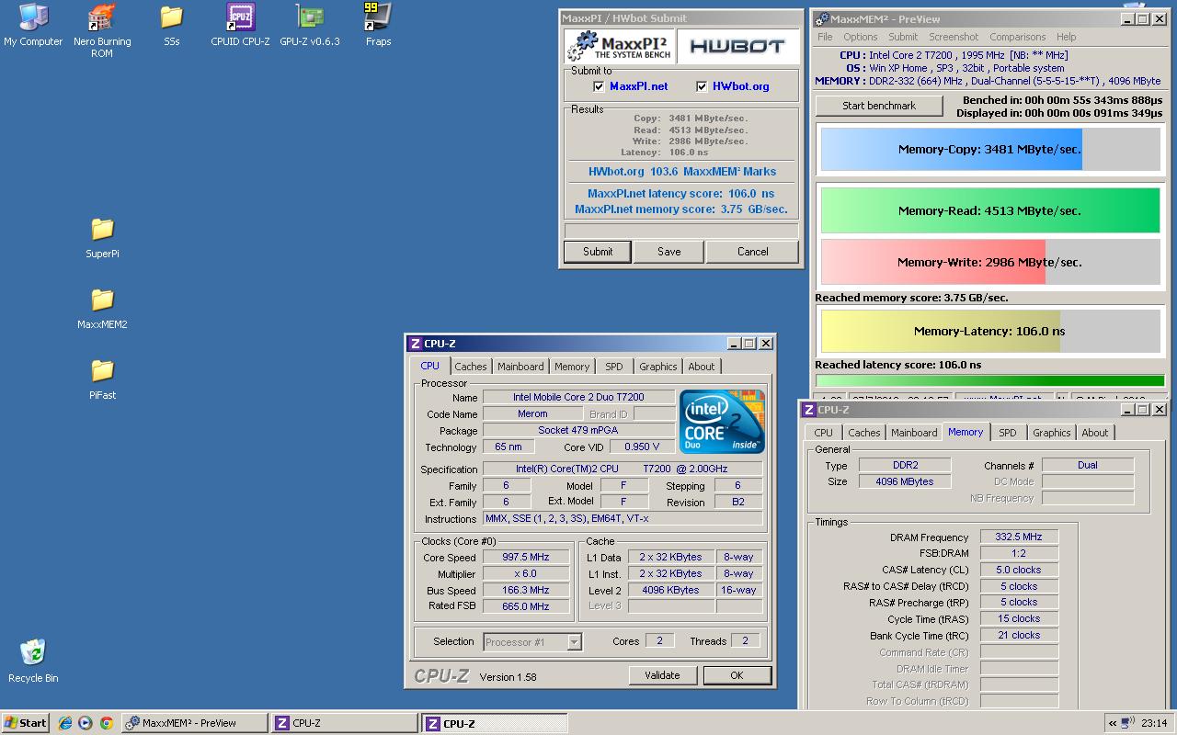Click the Core Speed 997.5 MHz value
The height and width of the screenshot is (735, 1177).
525,558
